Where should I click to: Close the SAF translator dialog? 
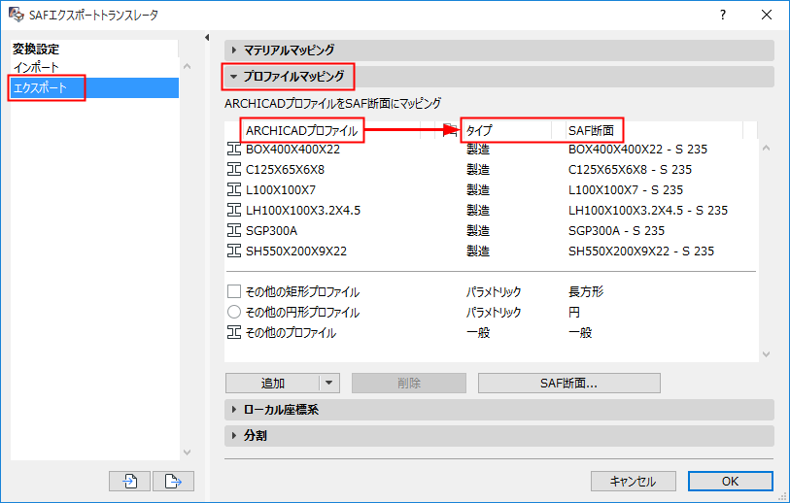pyautogui.click(x=767, y=15)
